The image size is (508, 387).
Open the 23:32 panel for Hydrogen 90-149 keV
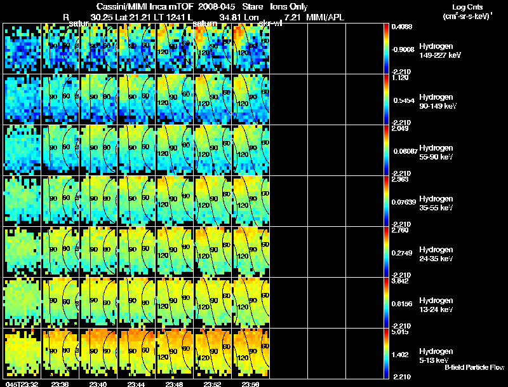click(22, 100)
